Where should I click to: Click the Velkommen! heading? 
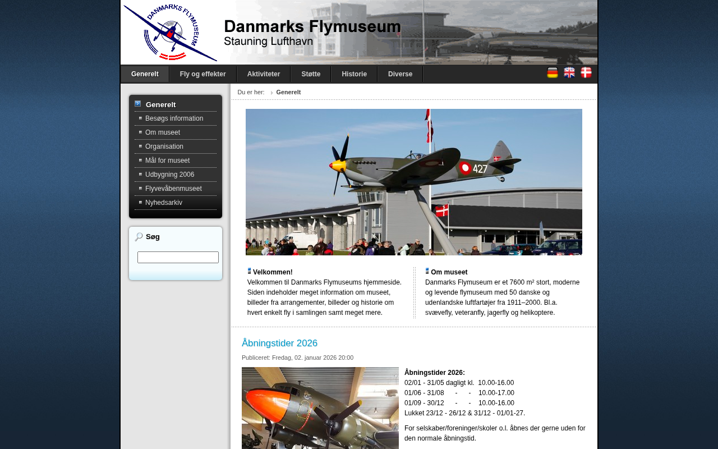[x=273, y=272]
